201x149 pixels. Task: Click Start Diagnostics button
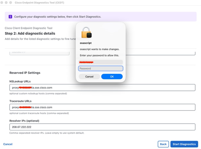[x=184, y=144]
